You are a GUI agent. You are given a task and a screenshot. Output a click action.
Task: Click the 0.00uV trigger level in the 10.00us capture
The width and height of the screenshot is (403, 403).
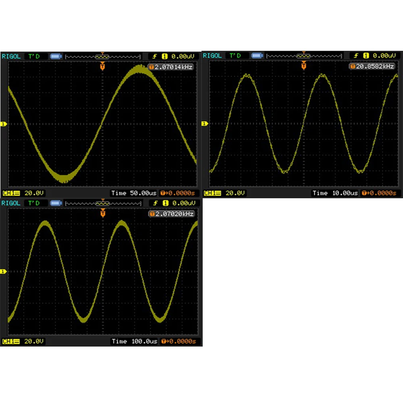pos(384,56)
